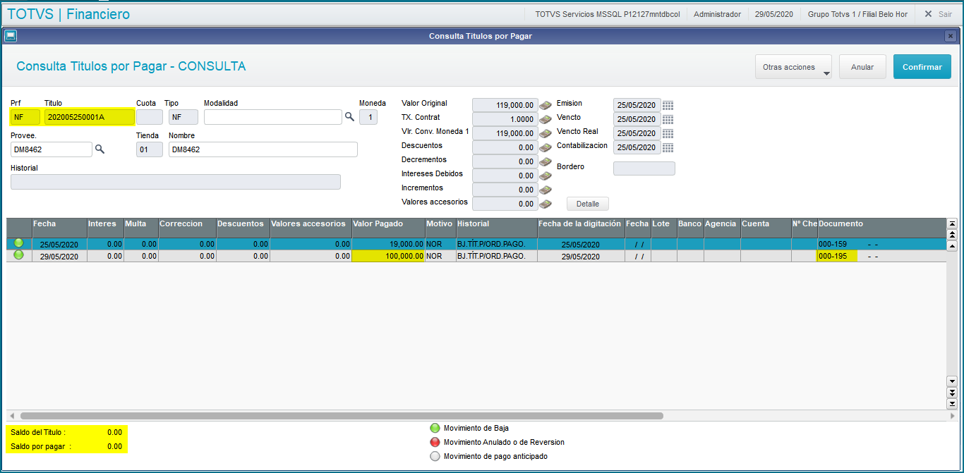The width and height of the screenshot is (964, 473).
Task: Click the Detalle button
Action: 588,204
